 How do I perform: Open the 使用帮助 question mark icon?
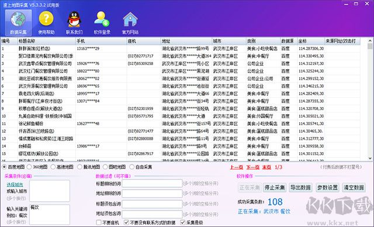point(46,23)
